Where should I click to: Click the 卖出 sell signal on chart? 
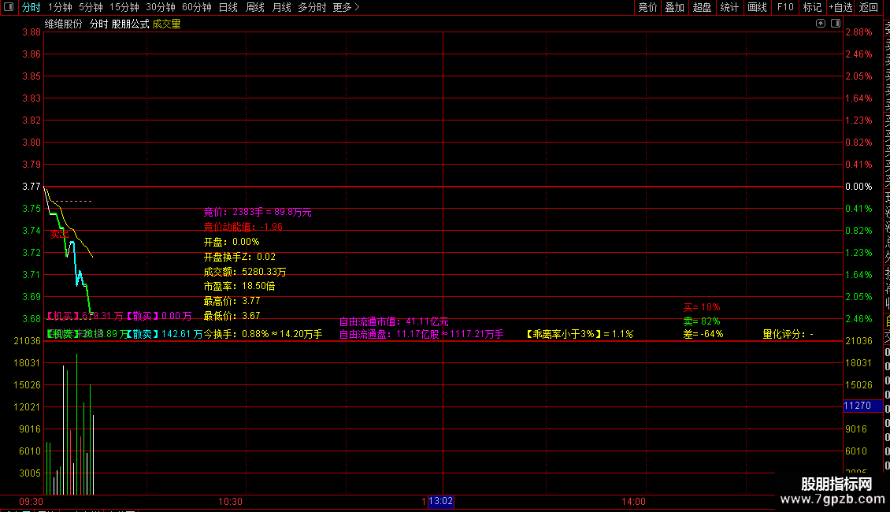click(59, 234)
